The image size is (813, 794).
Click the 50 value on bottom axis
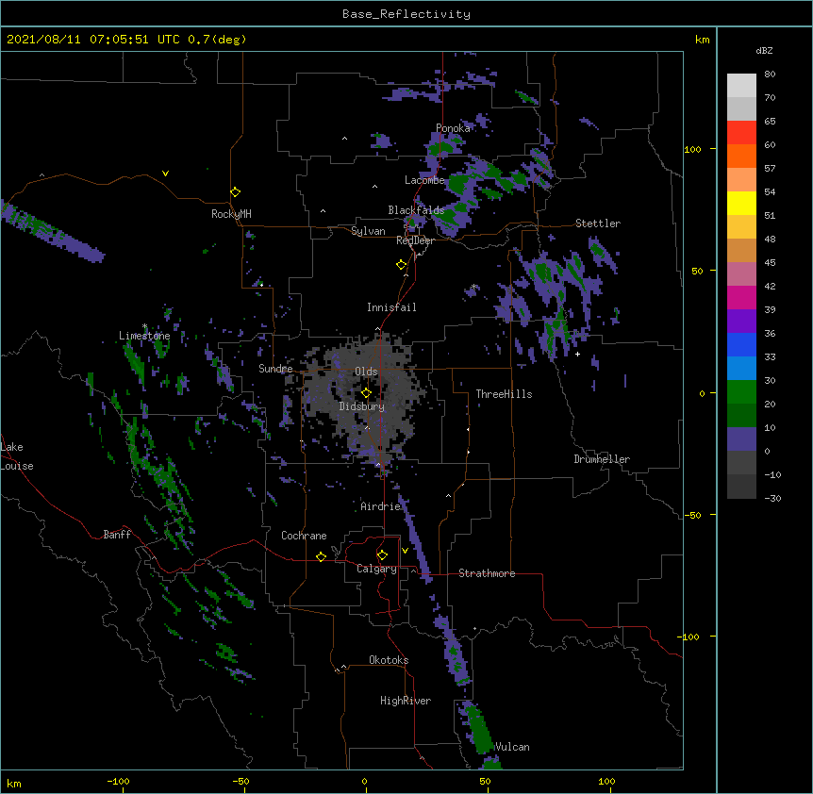click(x=485, y=781)
